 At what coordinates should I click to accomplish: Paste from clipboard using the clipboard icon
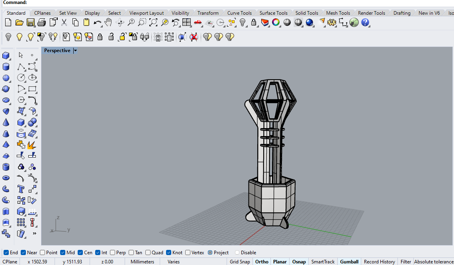click(x=86, y=22)
